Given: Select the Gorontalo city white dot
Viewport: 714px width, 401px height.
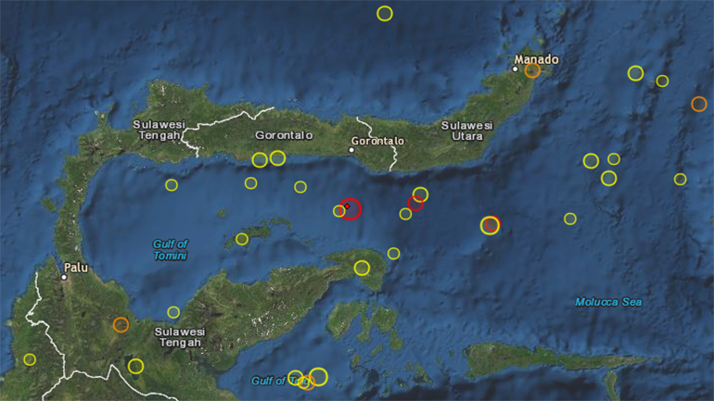Looking at the screenshot, I should pyautogui.click(x=351, y=150).
